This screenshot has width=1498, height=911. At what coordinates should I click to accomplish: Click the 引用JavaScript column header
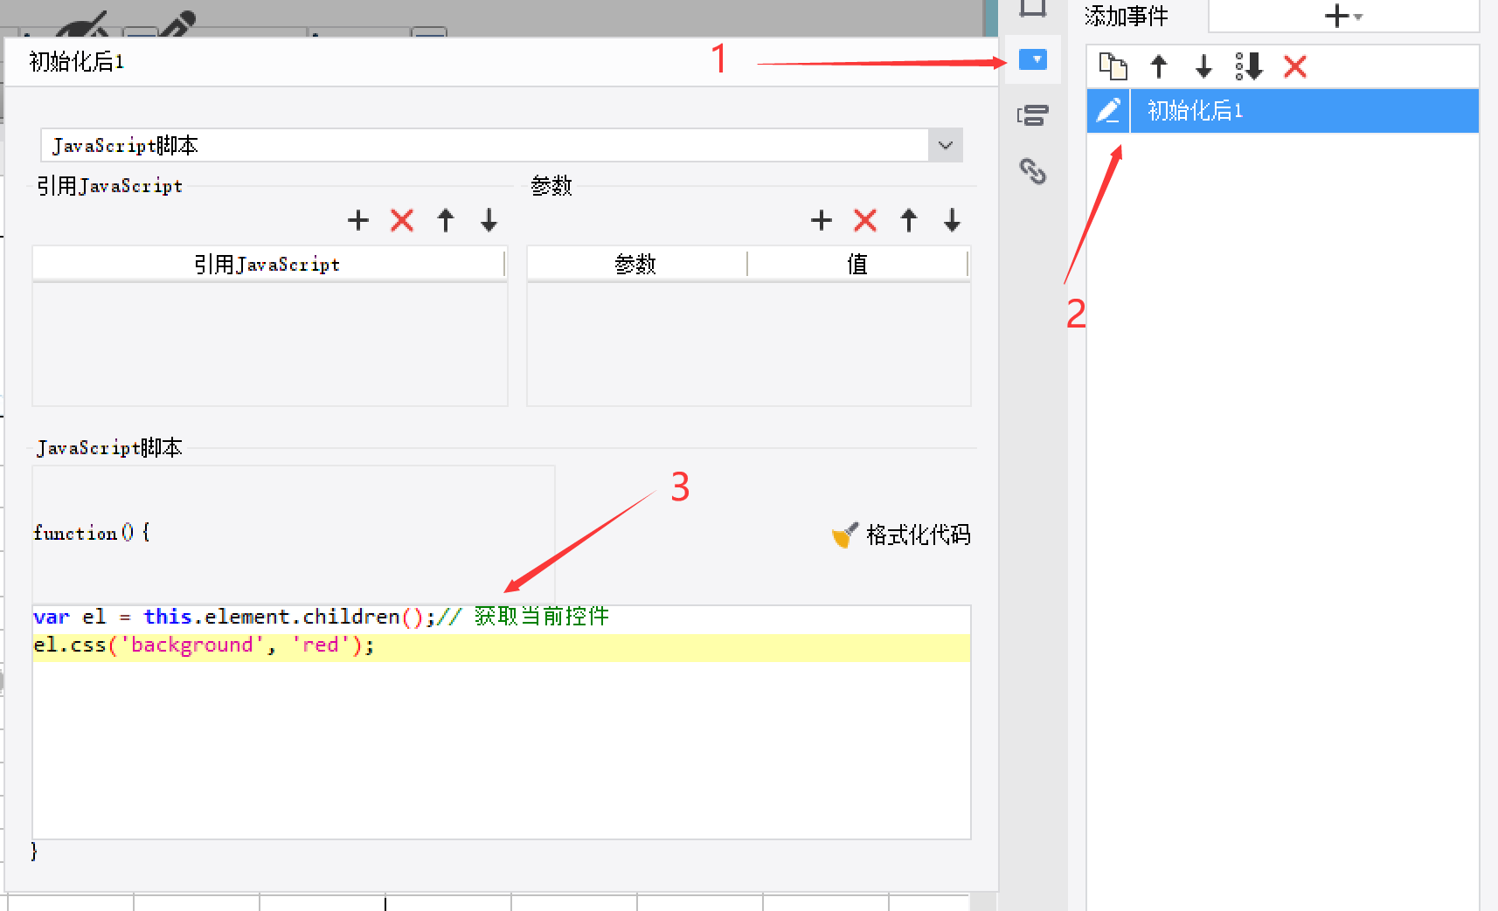pos(268,264)
